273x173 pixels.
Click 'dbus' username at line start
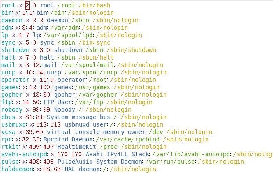(x=8, y=117)
